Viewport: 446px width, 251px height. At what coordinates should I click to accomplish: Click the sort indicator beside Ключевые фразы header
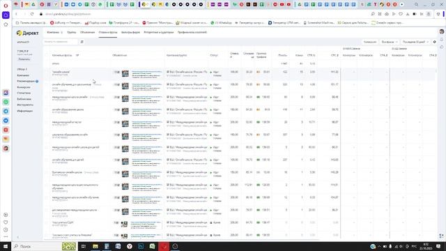[x=77, y=55]
